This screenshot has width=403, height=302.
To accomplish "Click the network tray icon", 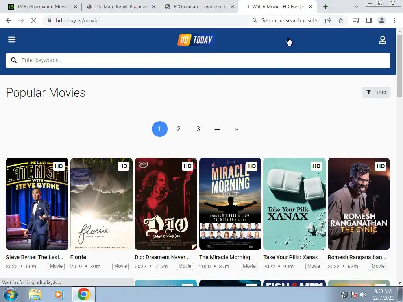I will [344, 295].
